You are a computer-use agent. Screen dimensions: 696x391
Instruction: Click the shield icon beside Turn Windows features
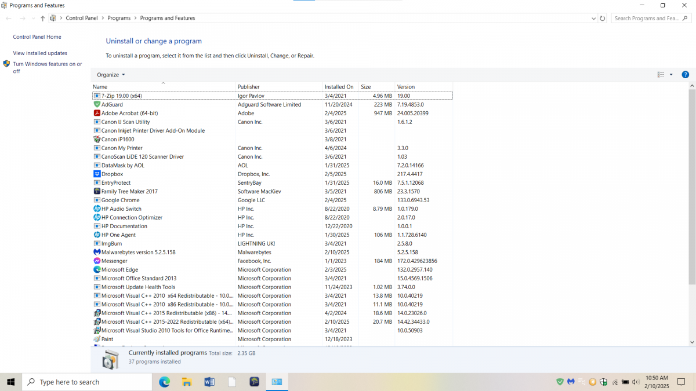click(x=6, y=64)
